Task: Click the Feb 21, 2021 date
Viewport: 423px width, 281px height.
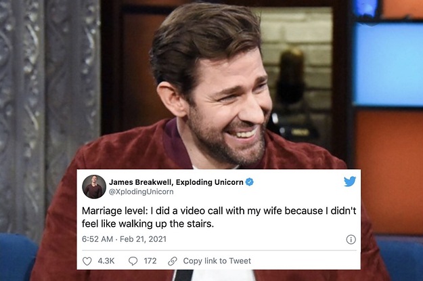Action: tap(143, 239)
